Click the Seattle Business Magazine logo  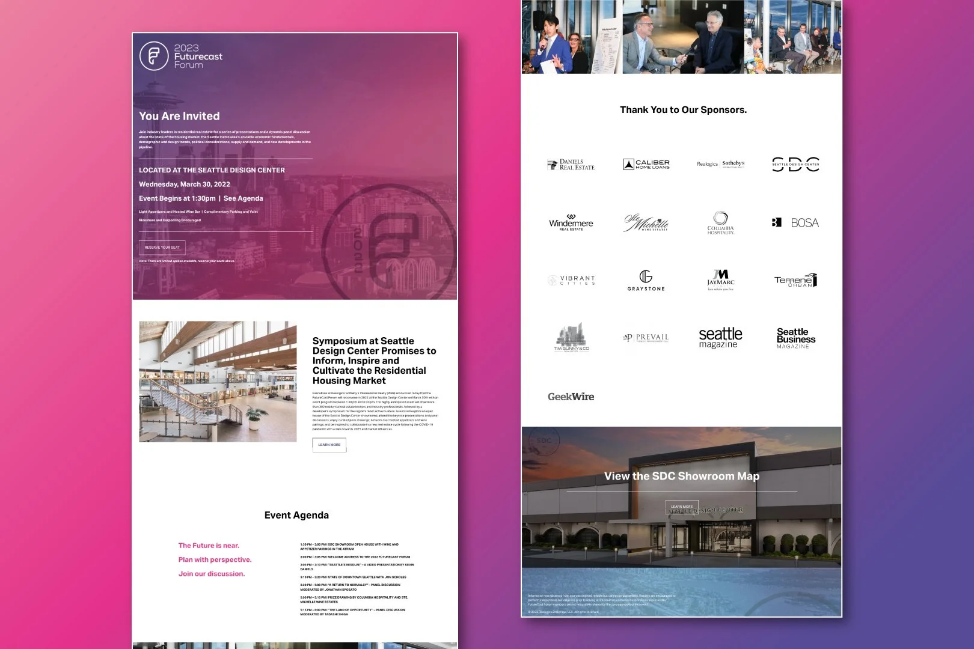pos(795,338)
